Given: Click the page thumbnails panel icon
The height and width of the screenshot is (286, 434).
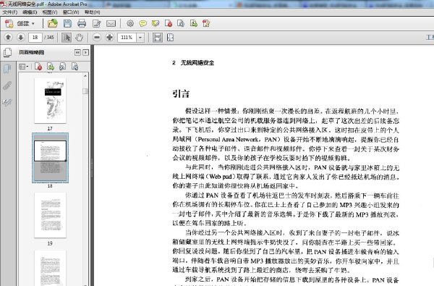Looking at the screenshot, I should (7, 52).
